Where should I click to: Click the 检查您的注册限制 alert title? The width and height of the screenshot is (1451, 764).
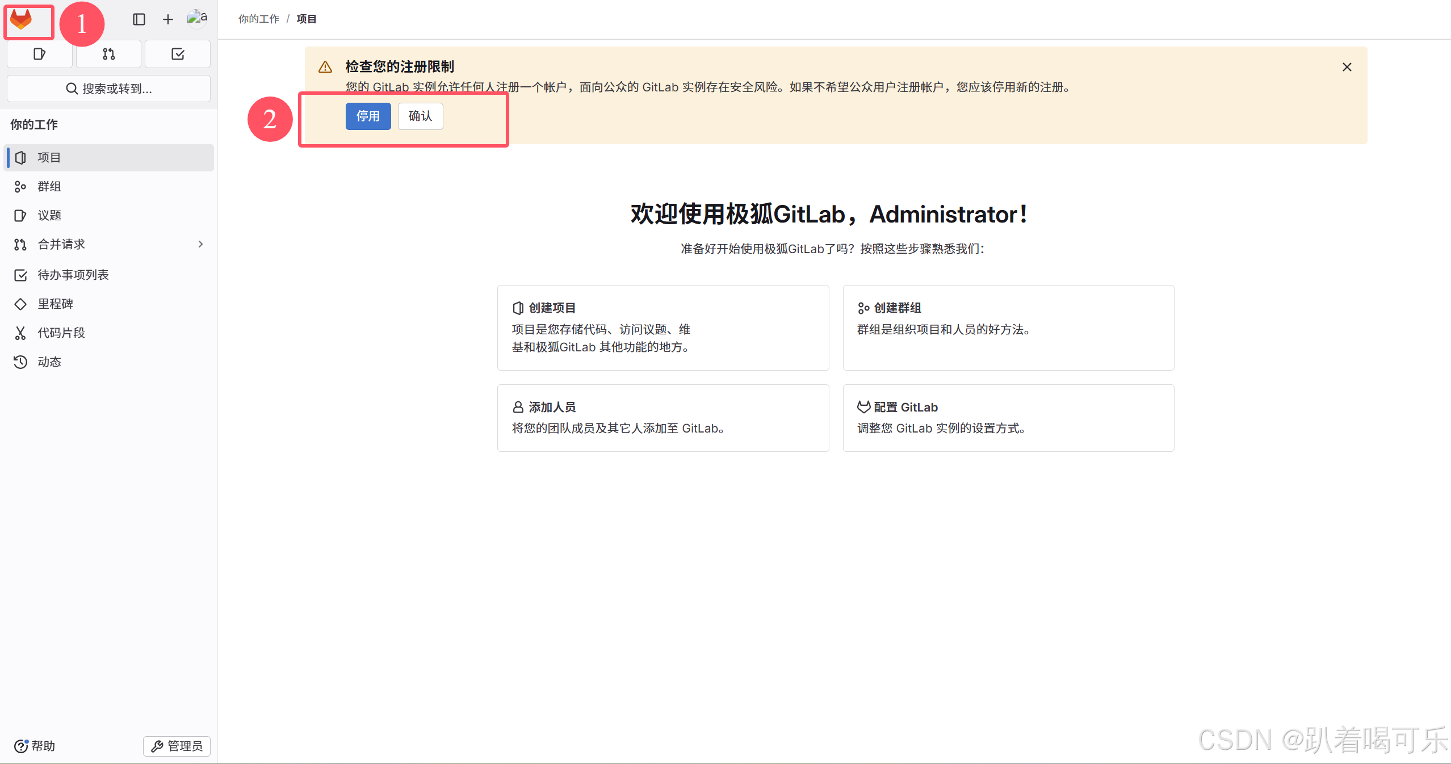tap(400, 66)
